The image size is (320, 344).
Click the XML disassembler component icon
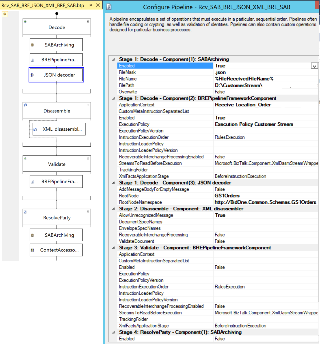coord(35,129)
